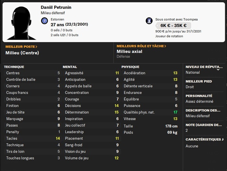Click the Meilleur Pied heading
Image resolution: width=227 pixels, height=171 pixels.
pyautogui.click(x=198, y=81)
